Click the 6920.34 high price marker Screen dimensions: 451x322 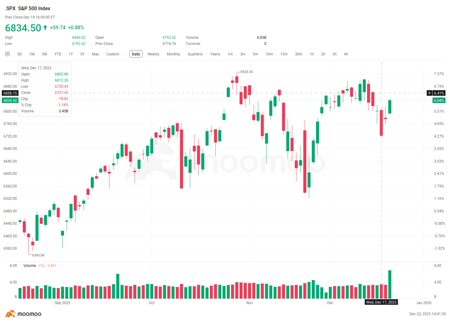[x=246, y=72]
